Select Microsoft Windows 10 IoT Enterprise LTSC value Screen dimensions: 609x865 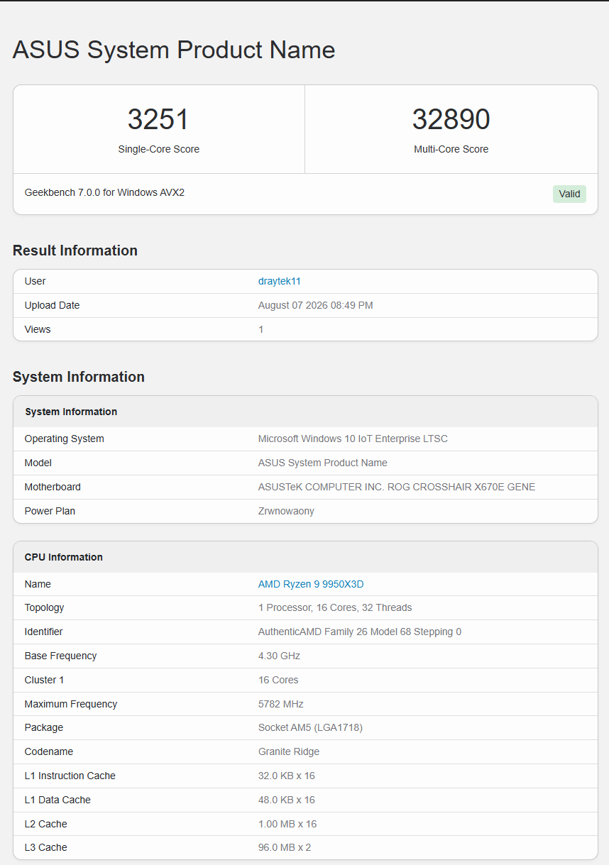[353, 439]
